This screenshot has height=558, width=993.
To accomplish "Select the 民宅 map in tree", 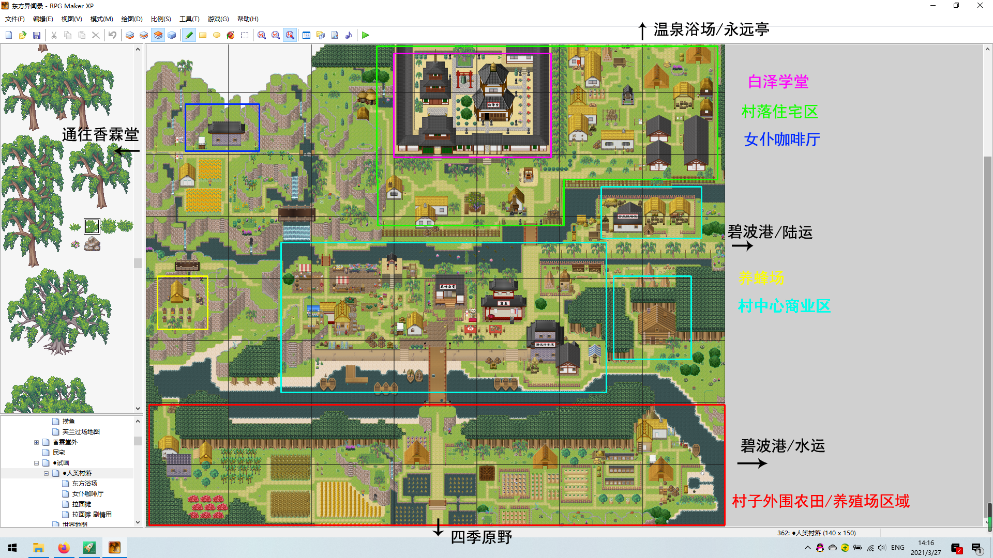I will coord(59,453).
